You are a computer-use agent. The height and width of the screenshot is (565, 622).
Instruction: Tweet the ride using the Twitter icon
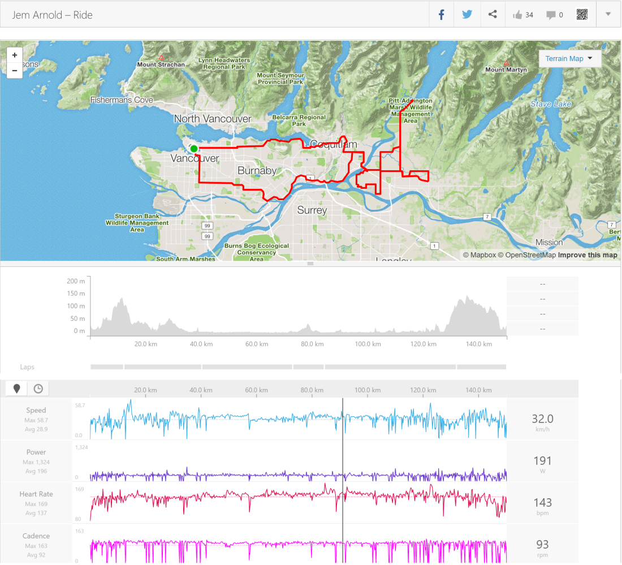click(x=467, y=14)
